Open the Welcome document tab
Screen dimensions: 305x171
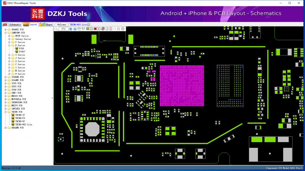coord(62,25)
